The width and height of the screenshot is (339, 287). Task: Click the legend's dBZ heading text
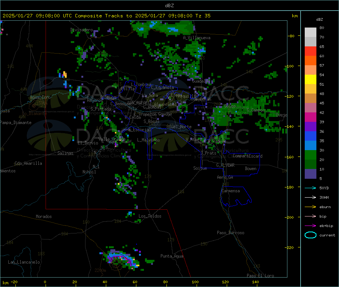pos(319,20)
